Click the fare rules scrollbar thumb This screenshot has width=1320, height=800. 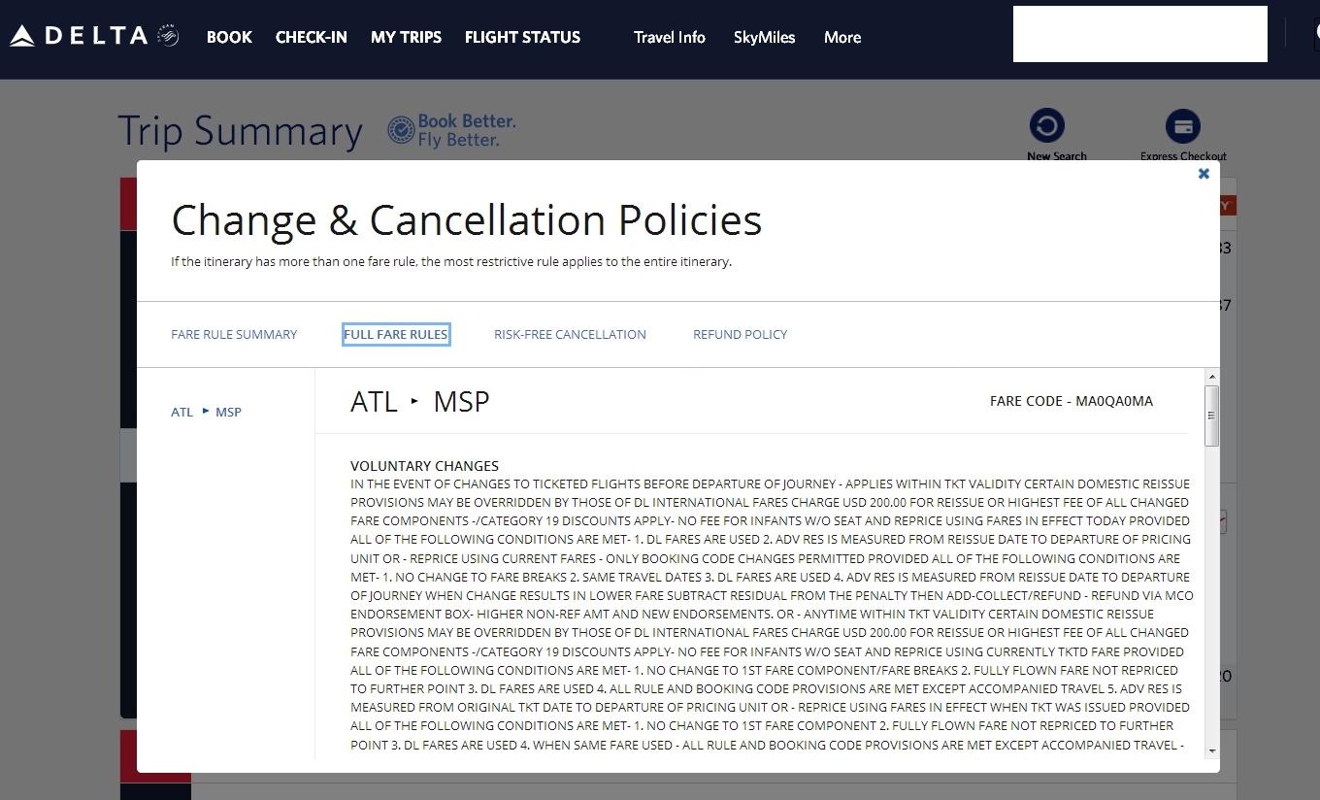[1211, 416]
